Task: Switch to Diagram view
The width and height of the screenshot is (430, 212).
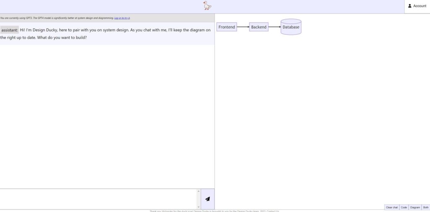Action: (415, 207)
